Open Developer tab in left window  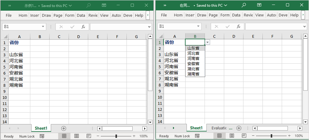tap(128, 15)
